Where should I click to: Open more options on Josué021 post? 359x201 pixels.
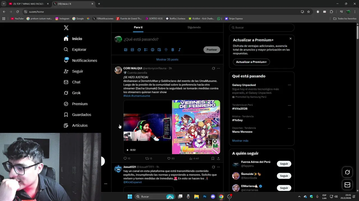coord(218,167)
